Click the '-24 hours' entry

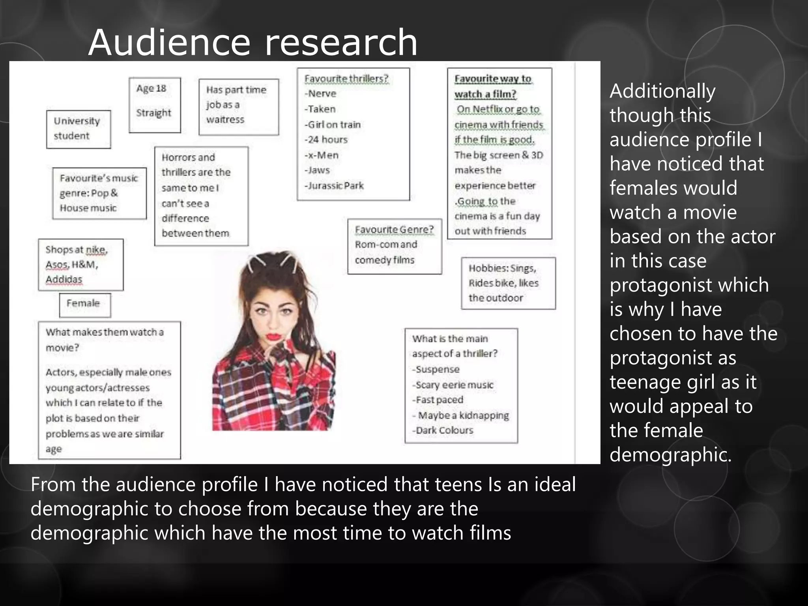click(x=326, y=140)
